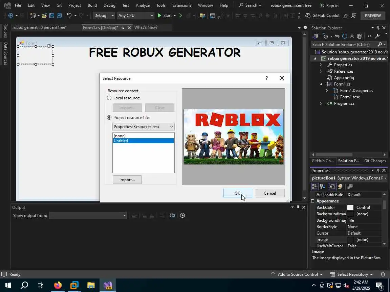This screenshot has width=390, height=292.
Task: Click the Events lightning bolt icon in Properties
Action: point(340,187)
